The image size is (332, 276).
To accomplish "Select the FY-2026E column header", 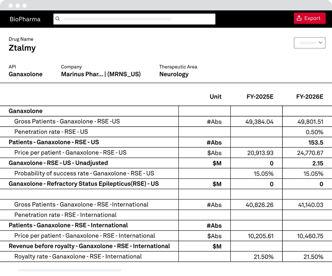I will pos(309,97).
